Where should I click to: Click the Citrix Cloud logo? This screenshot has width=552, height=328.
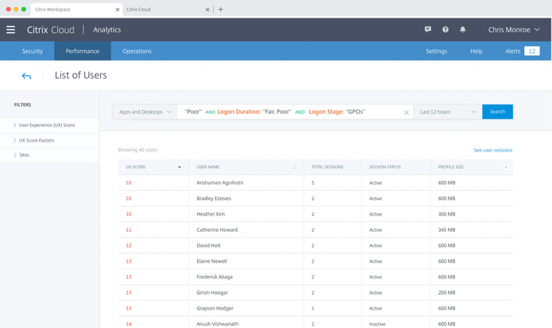51,30
